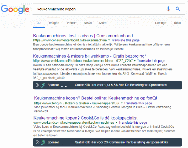Open dropdown arrow next to consumentenbond.nl URL

(109, 40)
